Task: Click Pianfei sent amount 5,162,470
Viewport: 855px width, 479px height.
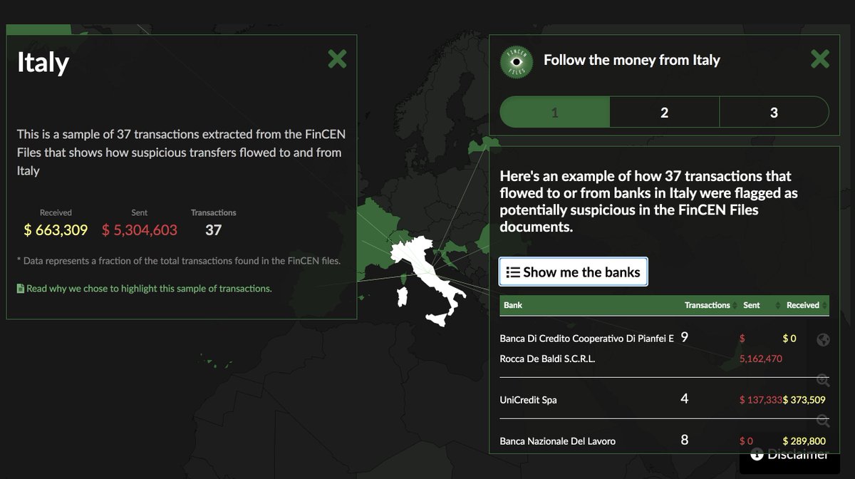Action: point(761,359)
